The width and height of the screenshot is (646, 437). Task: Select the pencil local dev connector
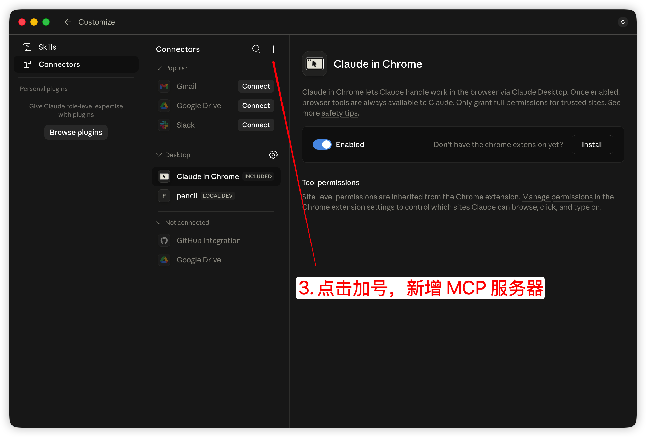216,196
